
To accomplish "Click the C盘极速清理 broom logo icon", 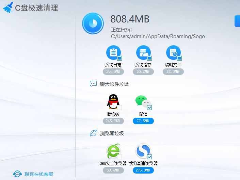I will (x=8, y=7).
